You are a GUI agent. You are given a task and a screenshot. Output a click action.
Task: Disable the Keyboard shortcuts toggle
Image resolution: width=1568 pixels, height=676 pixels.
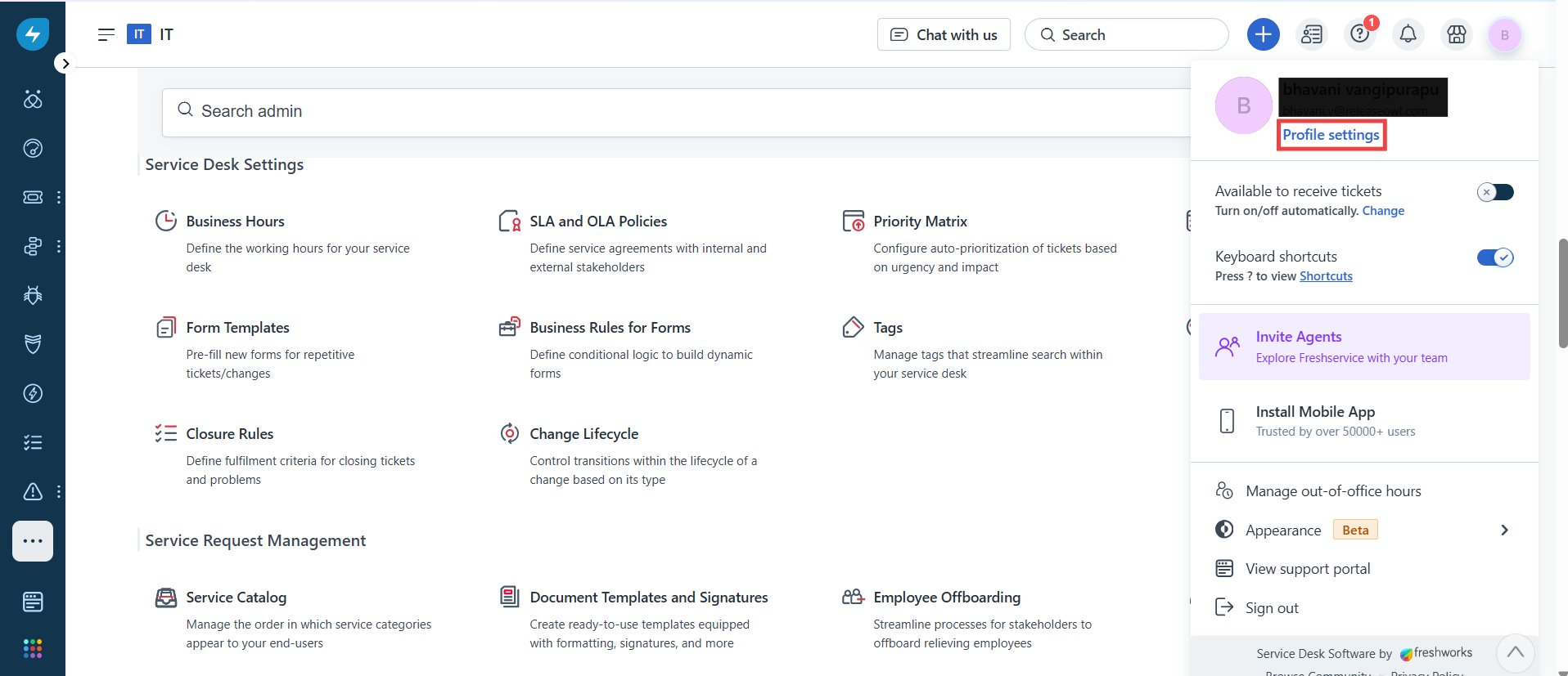click(1494, 257)
